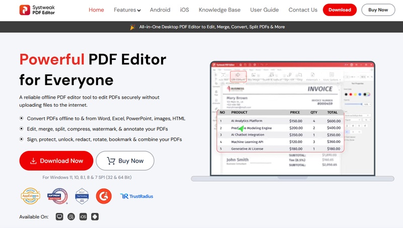Click the red Download header button
Viewport: 403px width, 228px height.
point(340,10)
